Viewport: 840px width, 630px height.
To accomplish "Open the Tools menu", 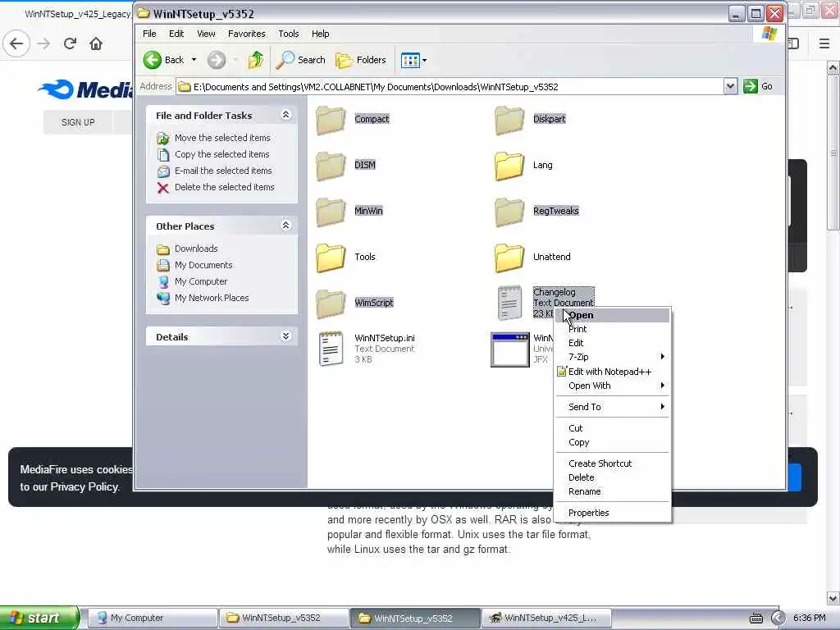I will point(288,34).
